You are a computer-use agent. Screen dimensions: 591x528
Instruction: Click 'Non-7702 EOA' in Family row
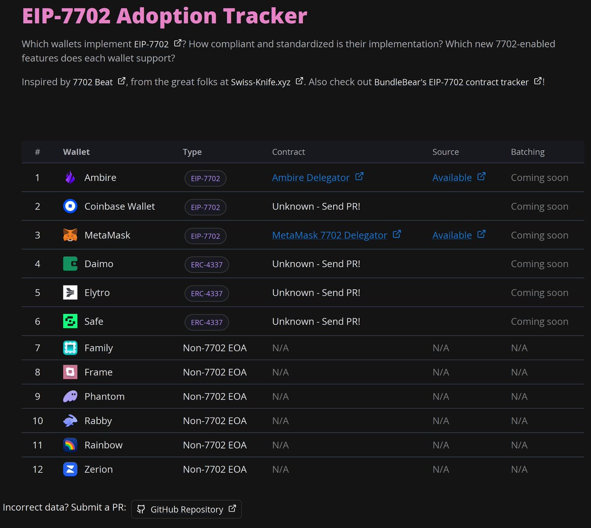pyautogui.click(x=215, y=348)
